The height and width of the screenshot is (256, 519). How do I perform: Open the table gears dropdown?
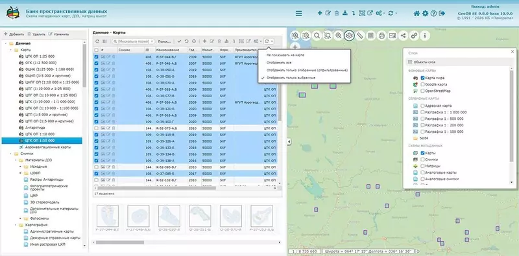pos(257,41)
